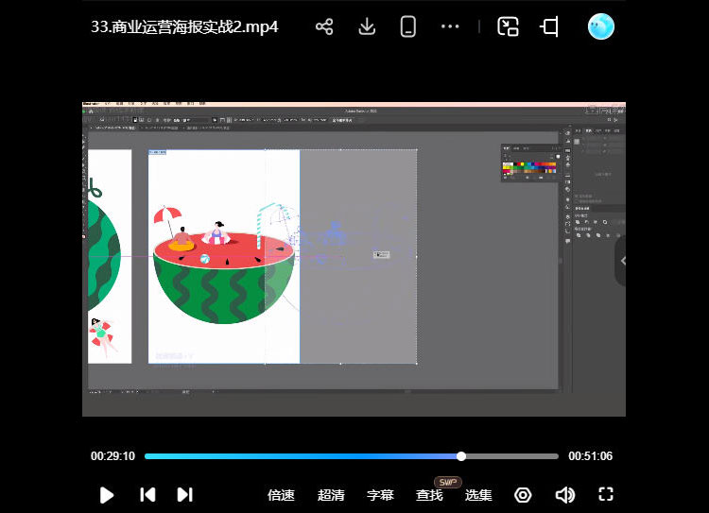Click the mobile phone icon
This screenshot has width=709, height=513.
point(408,26)
